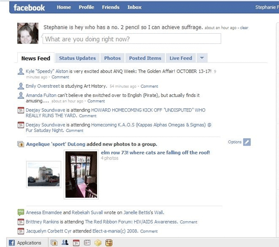Open the Notes icon in bottom bar

click(x=87, y=243)
